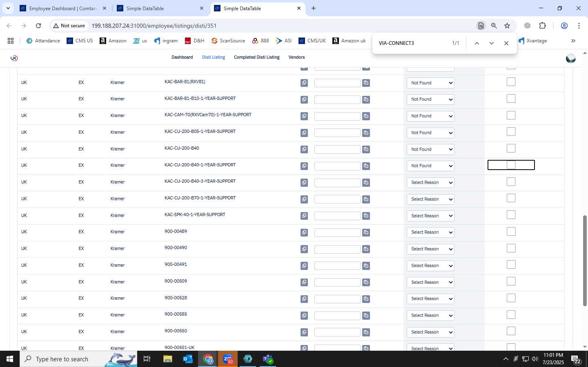Open Select Reason dropdown for 900-00491
This screenshot has height=367, width=588.
coord(430,265)
